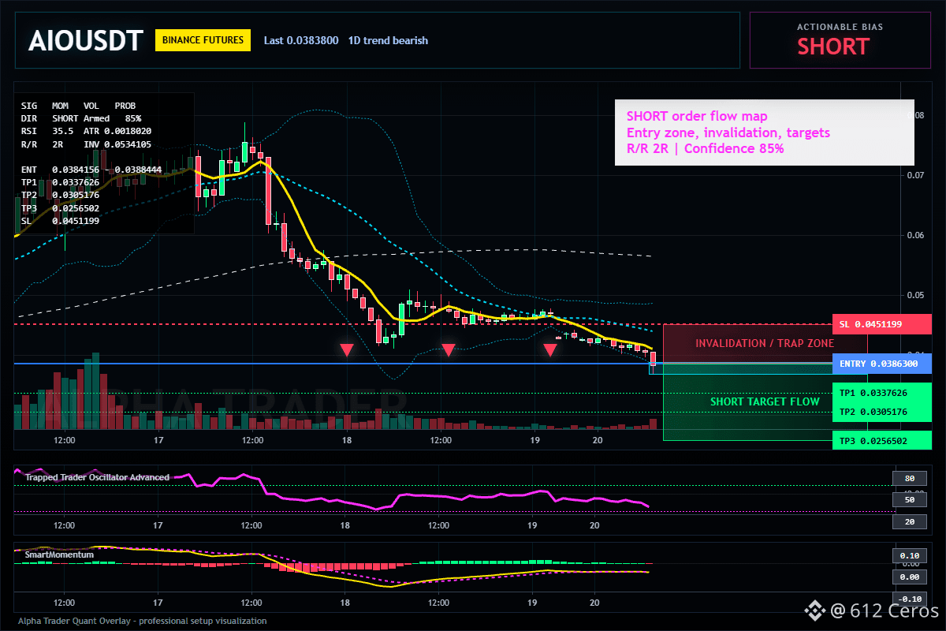Select the SL 0.0451199 red price label
The height and width of the screenshot is (631, 946).
(x=881, y=324)
